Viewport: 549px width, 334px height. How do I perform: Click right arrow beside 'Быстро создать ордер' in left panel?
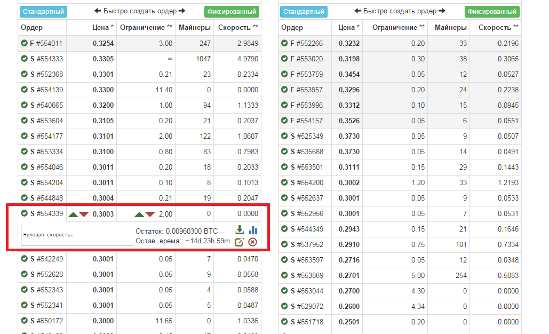[182, 11]
